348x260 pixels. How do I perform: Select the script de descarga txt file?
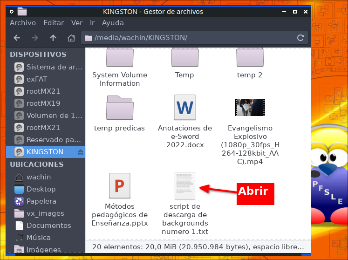[185, 186]
